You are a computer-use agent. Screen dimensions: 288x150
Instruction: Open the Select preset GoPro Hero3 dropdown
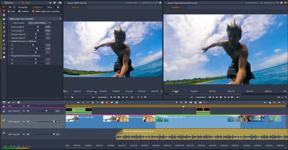pyautogui.click(x=39, y=23)
